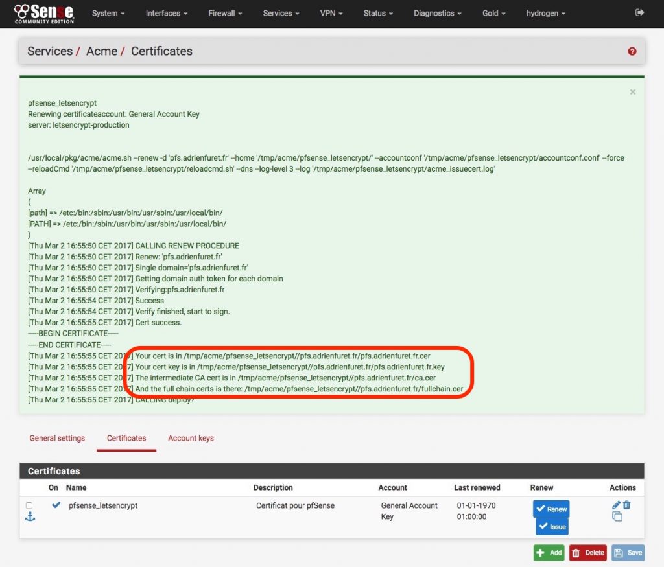This screenshot has height=567, width=664.
Task: Click the Name column header
Action: click(x=77, y=487)
